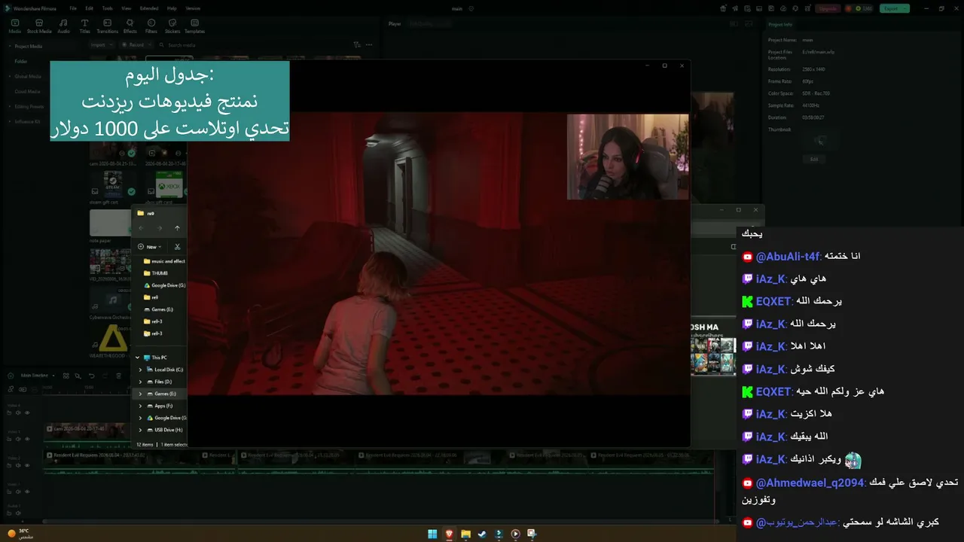Open the View menu
The image size is (964, 542).
[126, 8]
